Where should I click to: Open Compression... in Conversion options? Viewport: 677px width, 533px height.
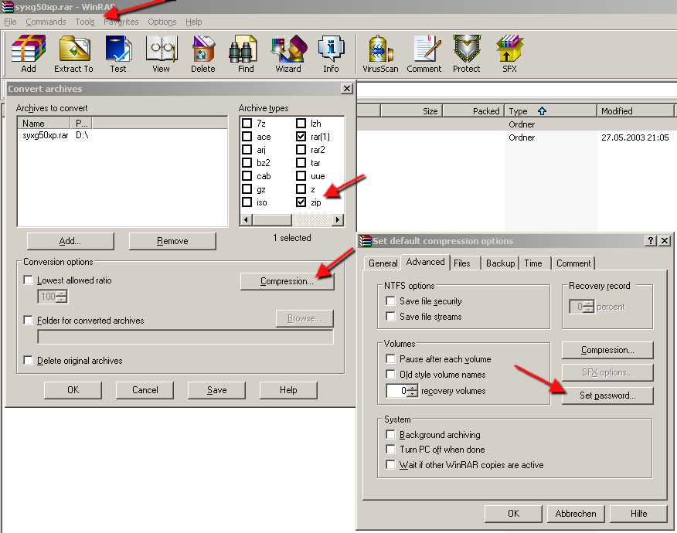[287, 281]
